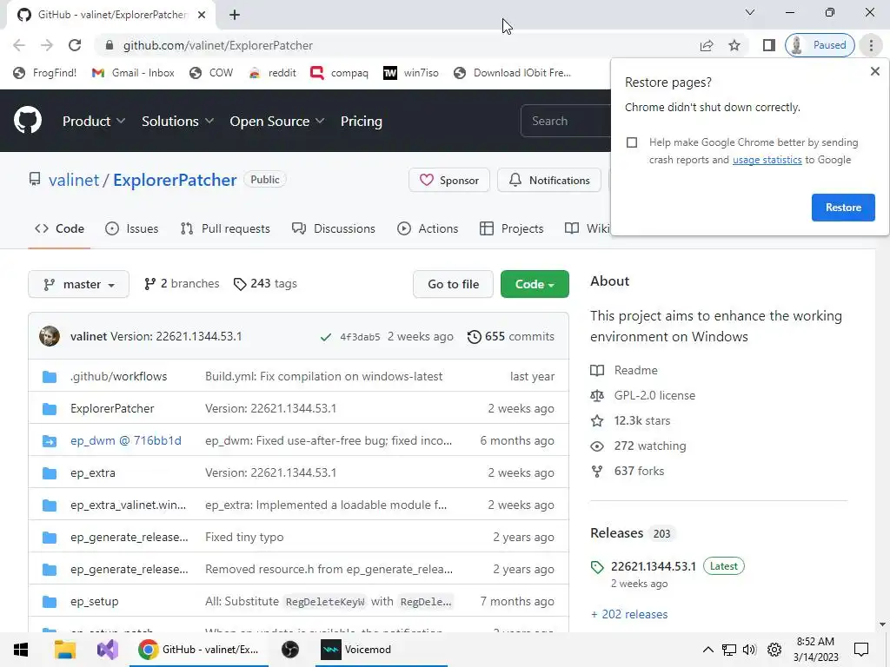
Task: Click the Restore button
Action: coord(843,208)
